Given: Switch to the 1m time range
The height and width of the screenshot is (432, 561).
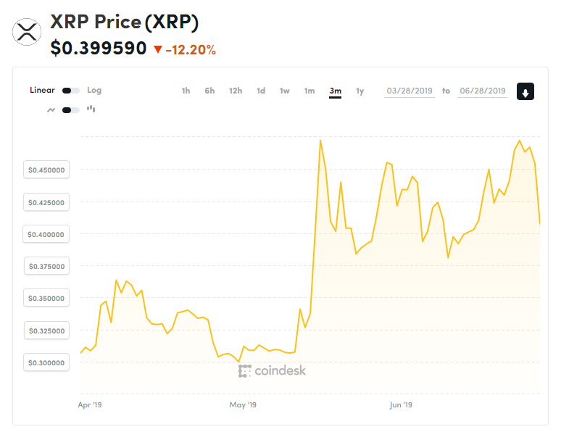Looking at the screenshot, I should coord(309,91).
